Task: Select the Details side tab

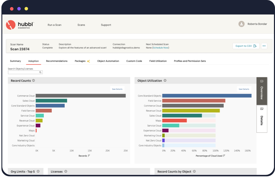Action: tap(262, 119)
